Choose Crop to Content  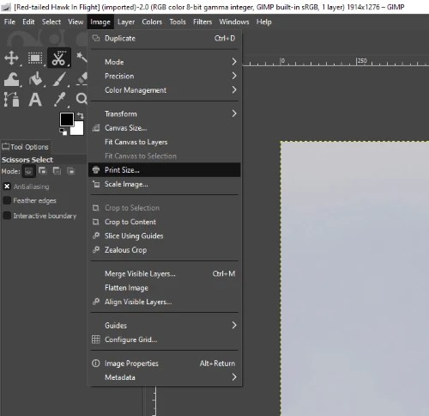[x=164, y=222]
